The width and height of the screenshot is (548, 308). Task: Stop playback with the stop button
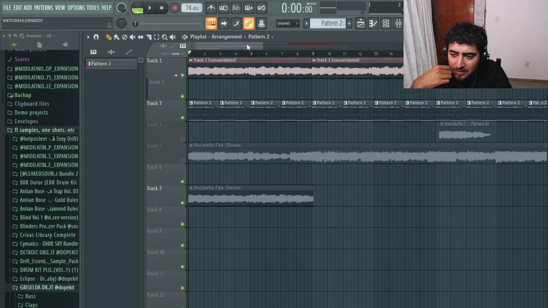(x=161, y=8)
